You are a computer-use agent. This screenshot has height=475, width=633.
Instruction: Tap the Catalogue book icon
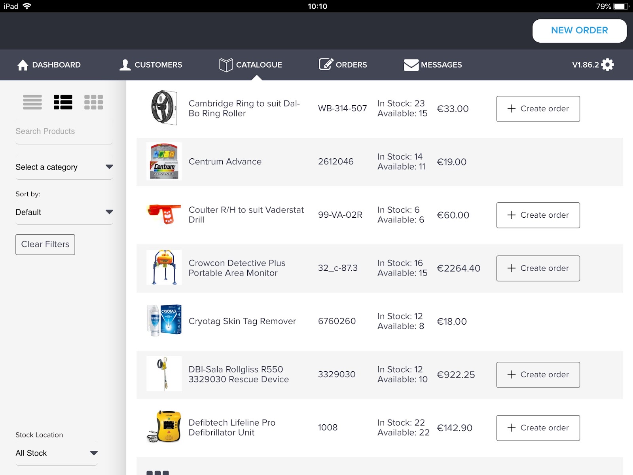(x=226, y=65)
